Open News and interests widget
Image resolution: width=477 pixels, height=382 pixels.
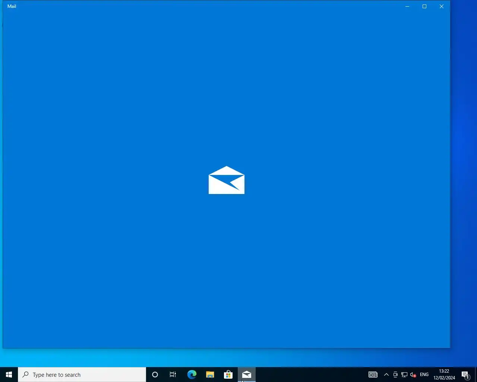(x=373, y=375)
